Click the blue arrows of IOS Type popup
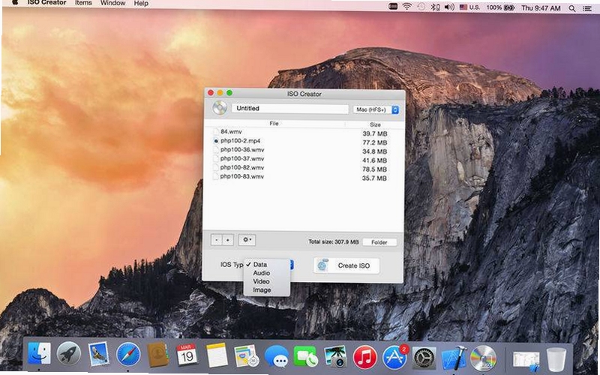 pyautogui.click(x=292, y=265)
